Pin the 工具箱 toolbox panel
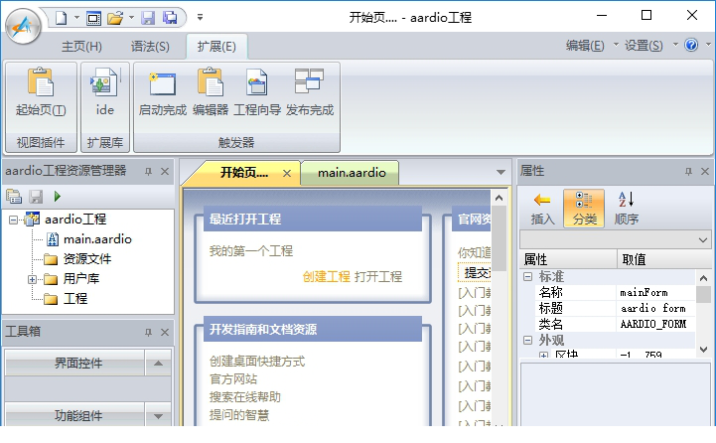Image resolution: width=716 pixels, height=443 pixels. coord(147,331)
